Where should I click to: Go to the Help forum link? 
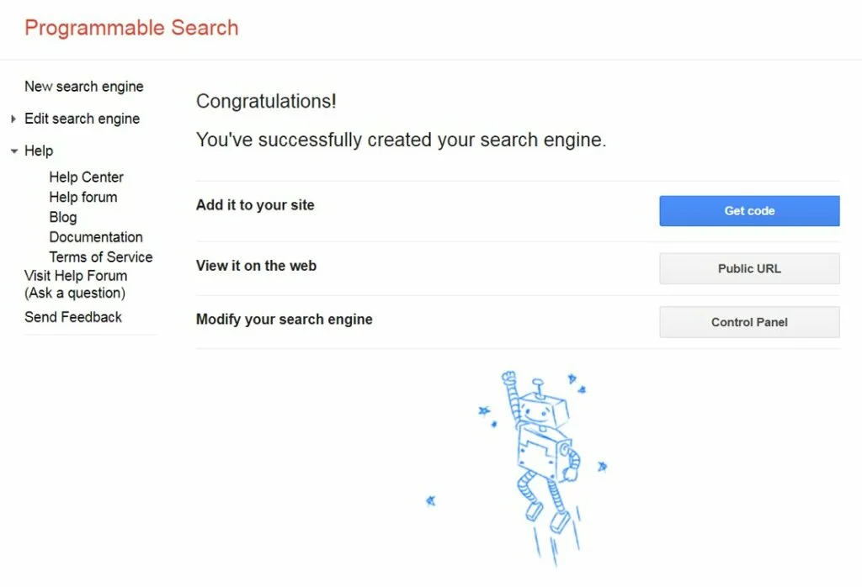82,198
